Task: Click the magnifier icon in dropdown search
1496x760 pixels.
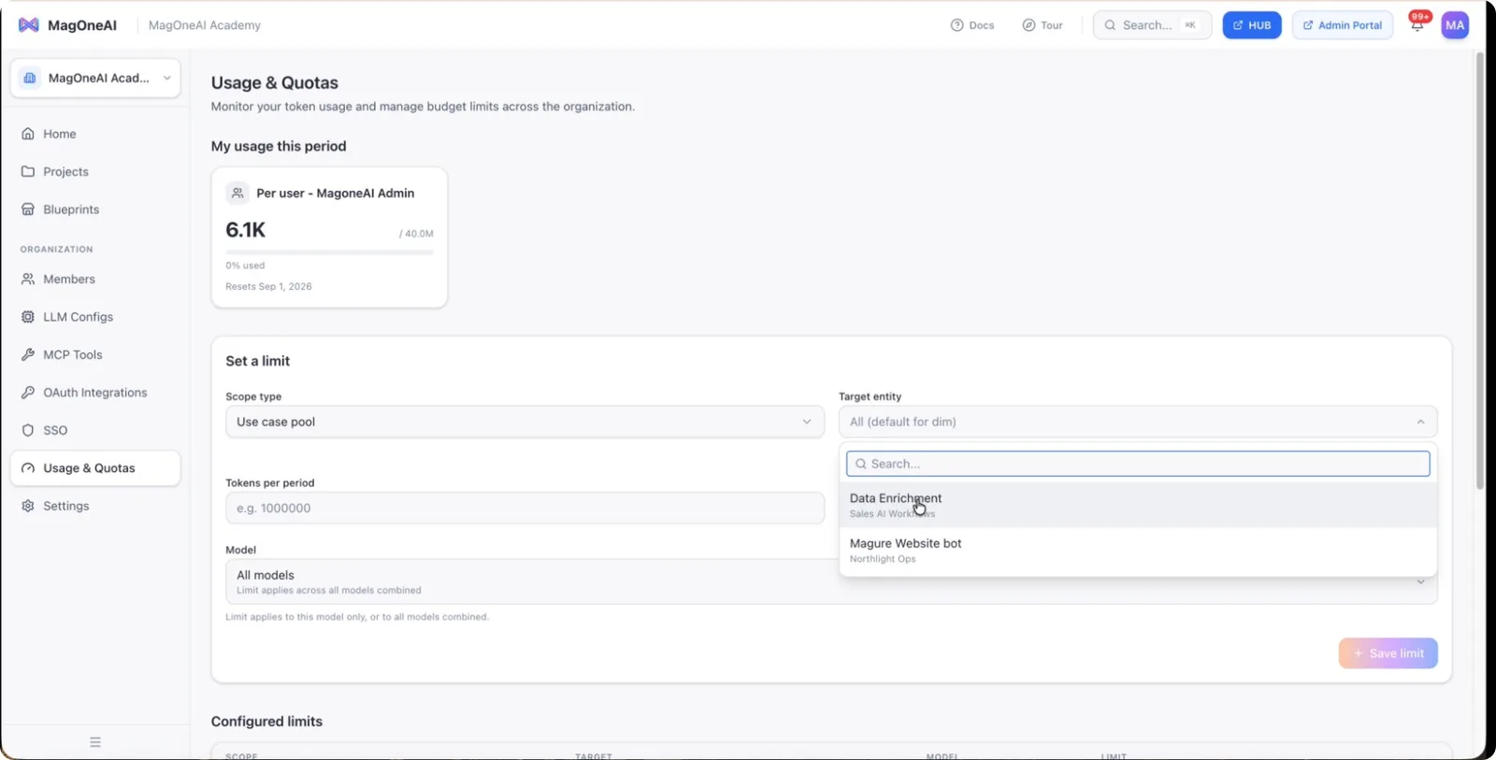Action: 861,464
